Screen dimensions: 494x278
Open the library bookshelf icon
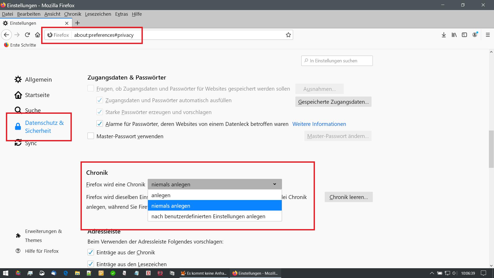point(454,35)
